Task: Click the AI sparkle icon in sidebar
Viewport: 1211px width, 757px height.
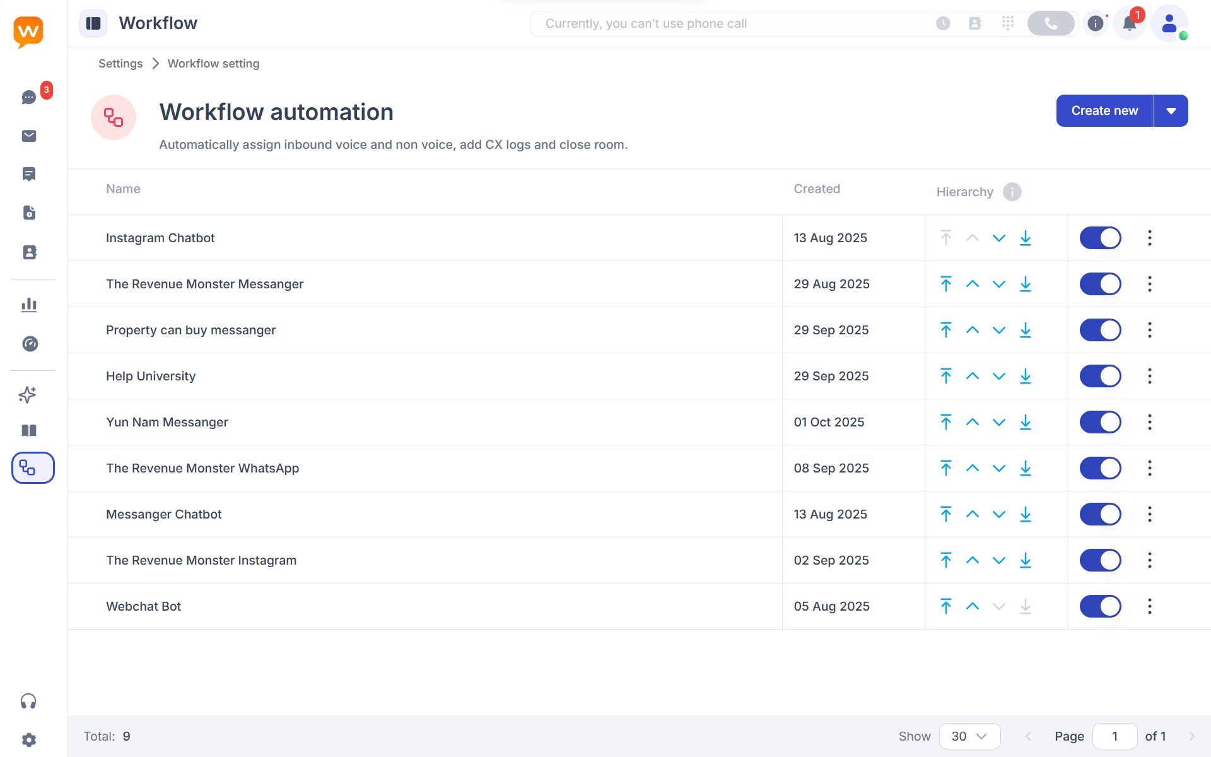Action: click(x=28, y=395)
